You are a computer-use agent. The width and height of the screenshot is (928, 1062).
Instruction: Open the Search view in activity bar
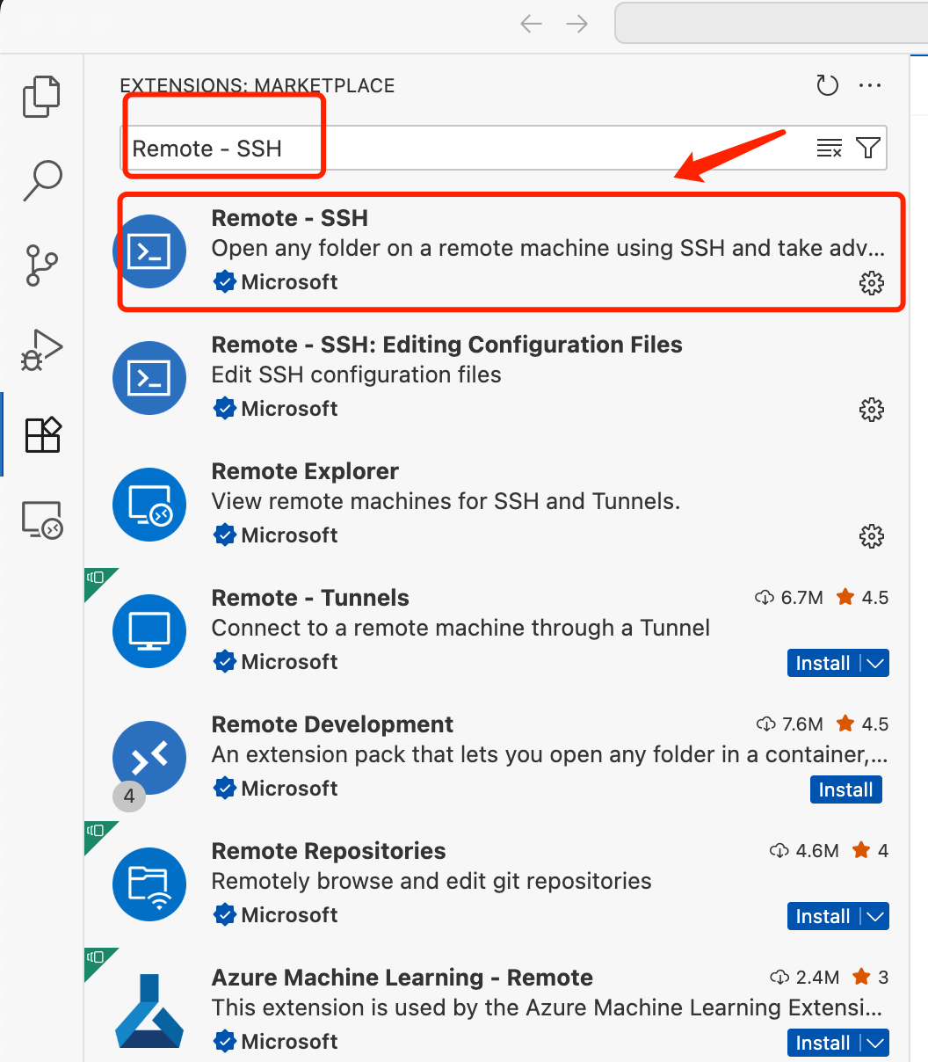(41, 181)
